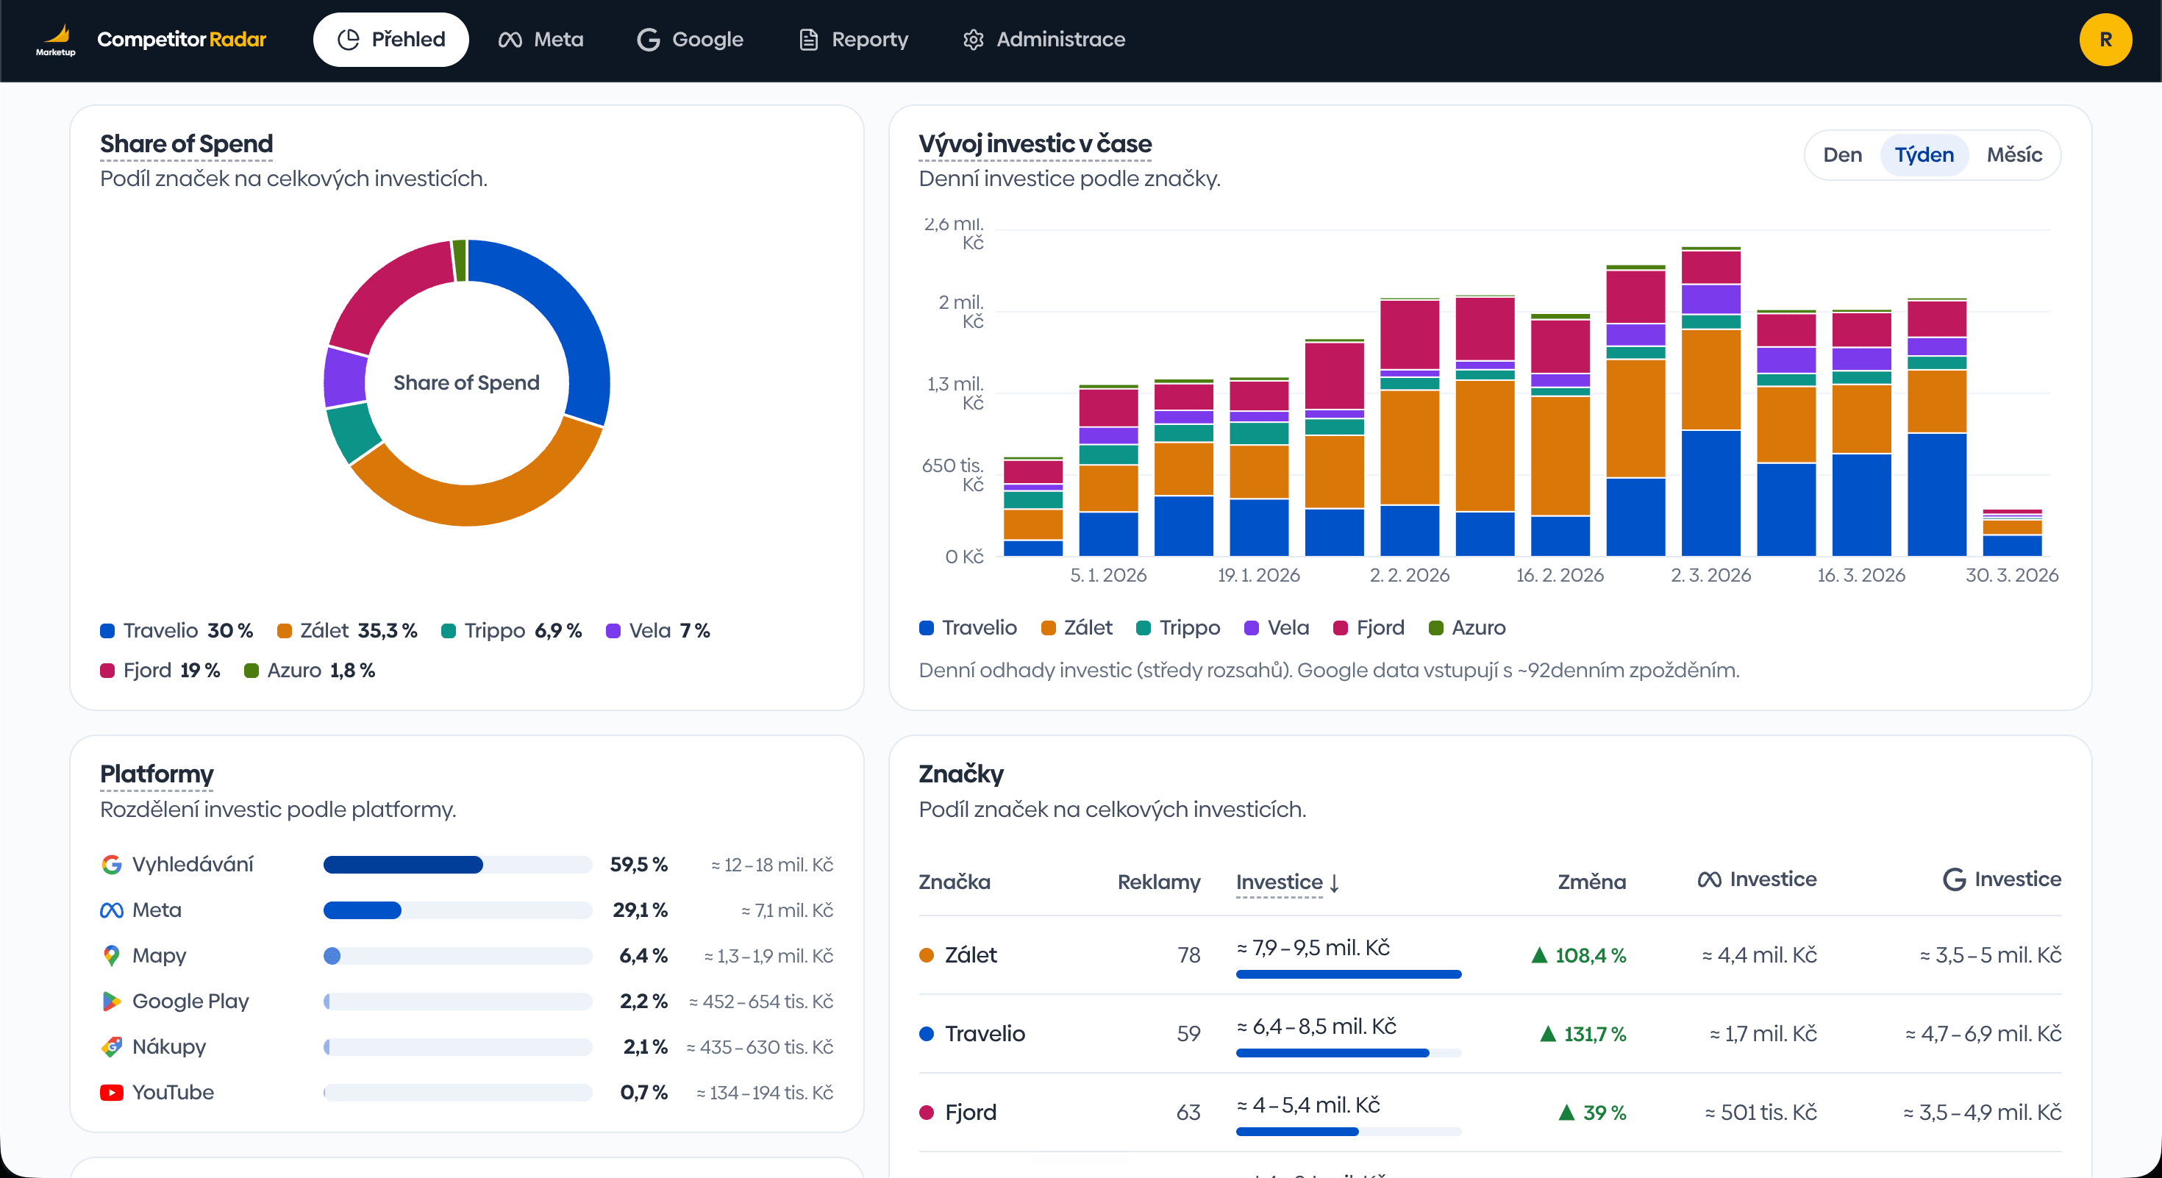Screen dimensions: 2162x1178
Task: Open the Přehled overview tab
Action: click(x=390, y=40)
